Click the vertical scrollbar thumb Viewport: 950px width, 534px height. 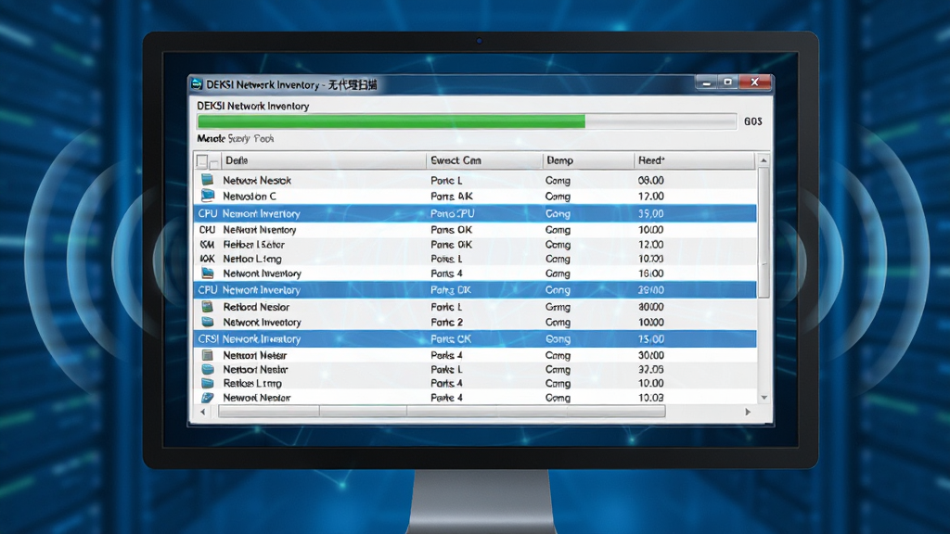[764, 233]
